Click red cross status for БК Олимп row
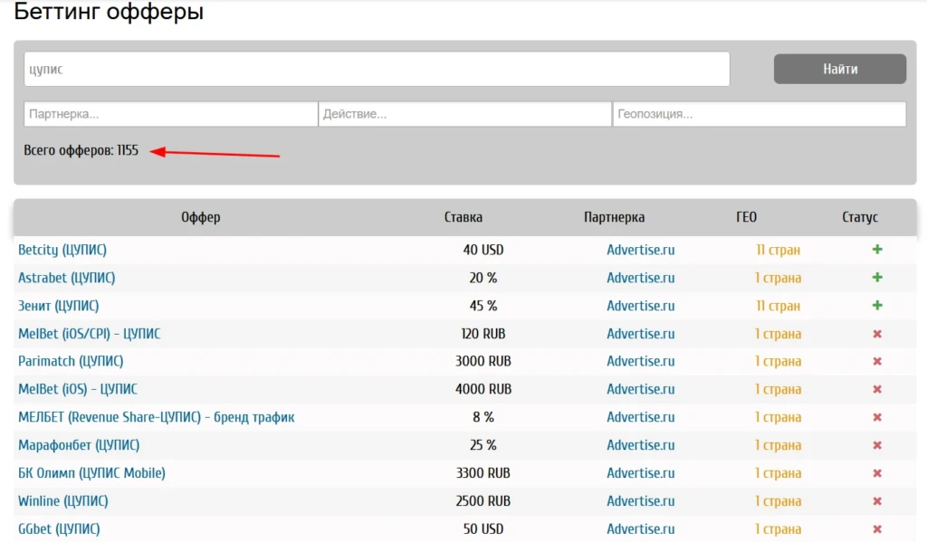 (877, 473)
